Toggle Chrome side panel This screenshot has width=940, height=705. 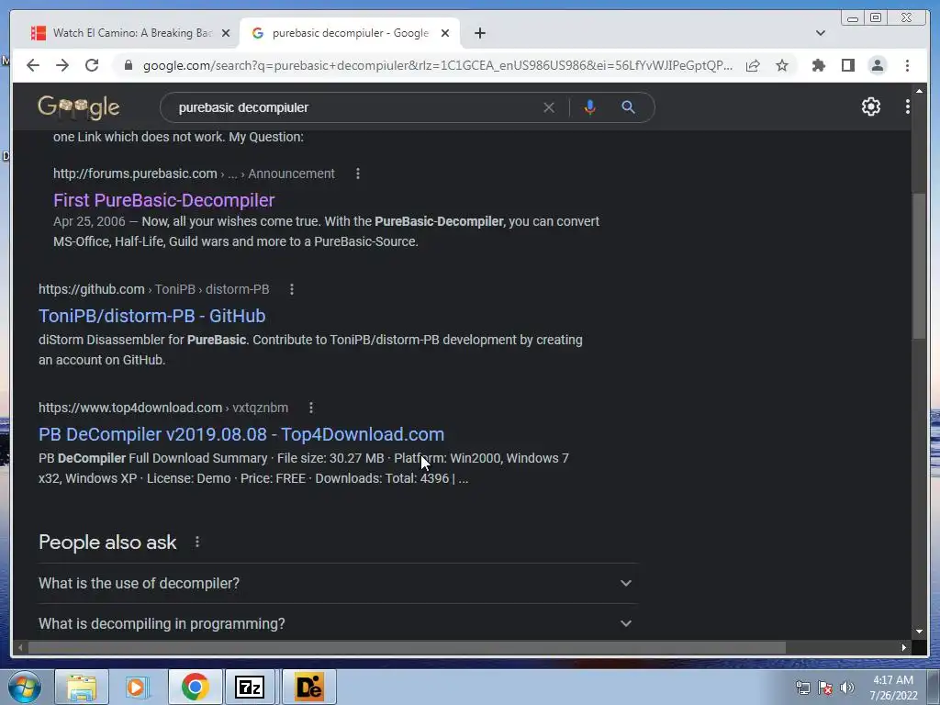847,65
